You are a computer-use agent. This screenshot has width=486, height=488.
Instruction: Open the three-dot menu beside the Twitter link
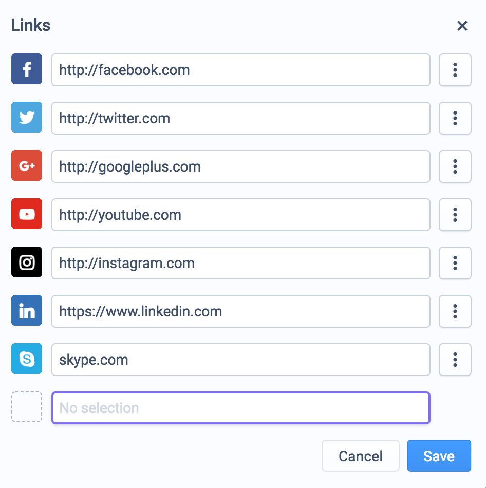[455, 118]
